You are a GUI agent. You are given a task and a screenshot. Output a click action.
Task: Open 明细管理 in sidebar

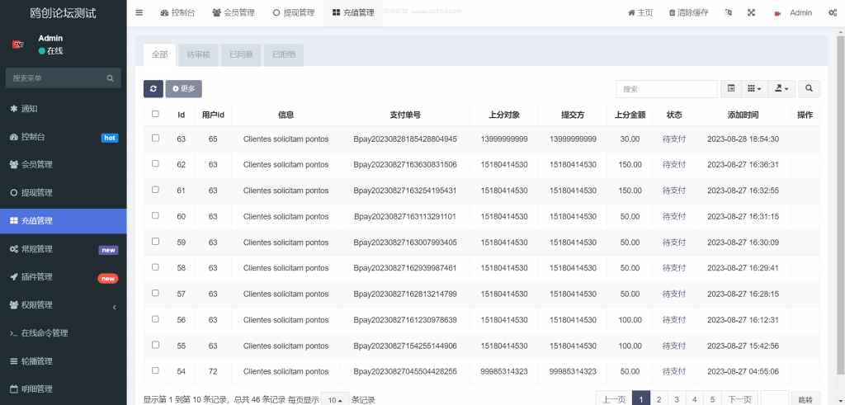click(x=64, y=389)
